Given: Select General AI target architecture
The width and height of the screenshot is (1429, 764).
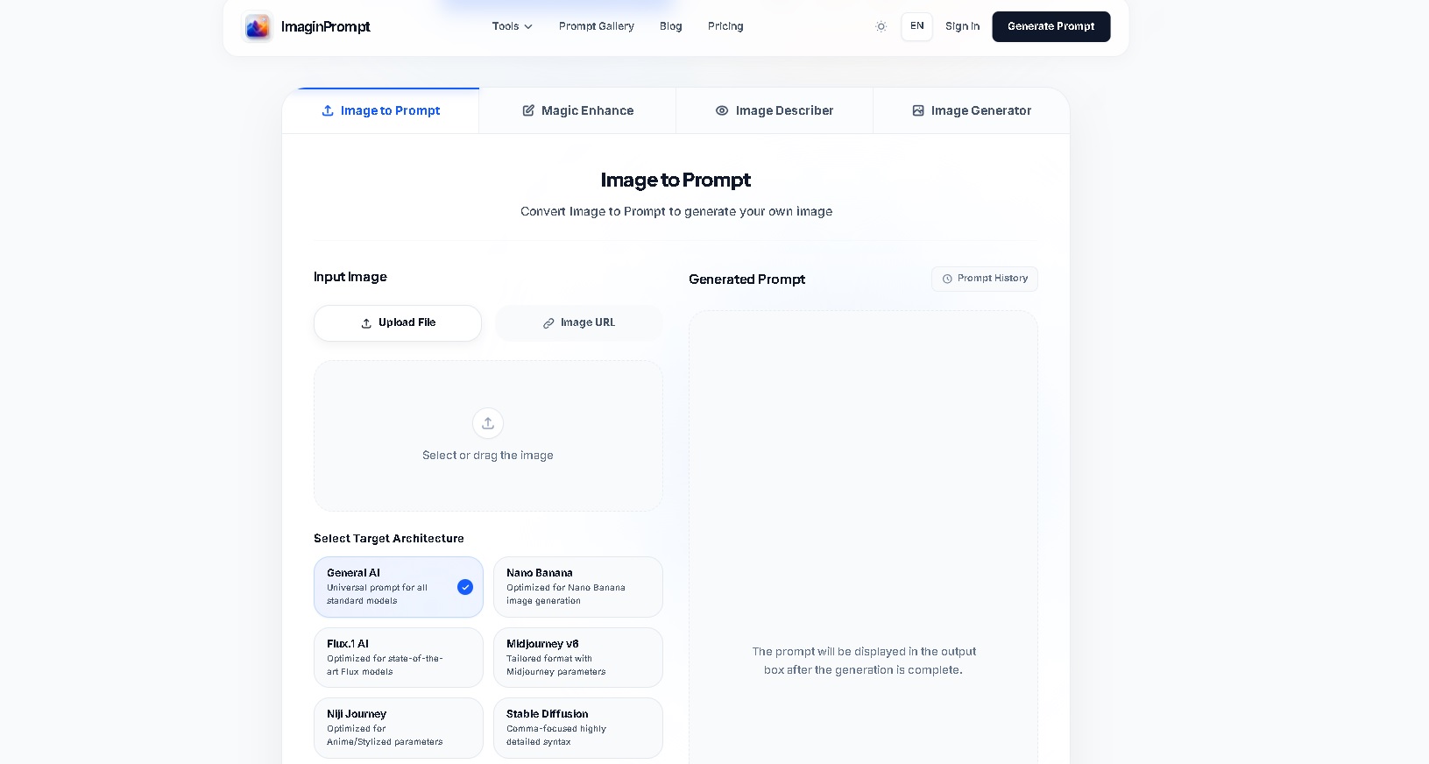Looking at the screenshot, I should pos(399,587).
